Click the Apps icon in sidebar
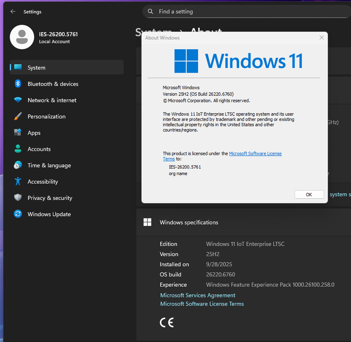 pyautogui.click(x=18, y=132)
